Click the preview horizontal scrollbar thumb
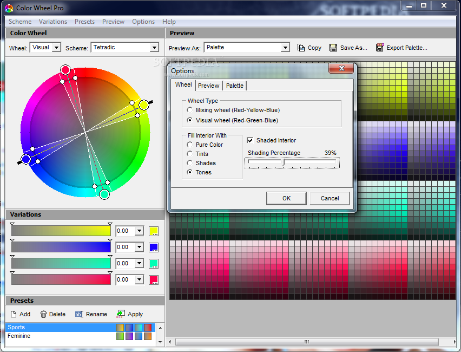Image resolution: width=461 pixels, height=352 pixels. click(307, 342)
